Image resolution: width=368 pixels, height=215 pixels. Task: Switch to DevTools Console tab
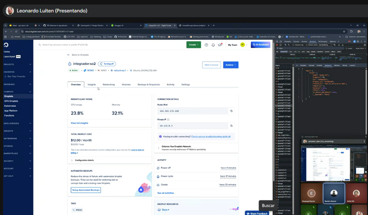pyautogui.click(x=296, y=41)
